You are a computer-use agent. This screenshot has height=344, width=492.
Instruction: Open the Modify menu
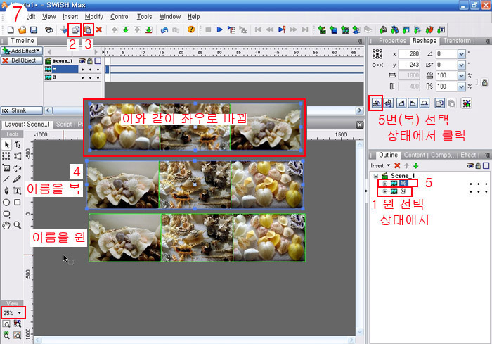[93, 16]
